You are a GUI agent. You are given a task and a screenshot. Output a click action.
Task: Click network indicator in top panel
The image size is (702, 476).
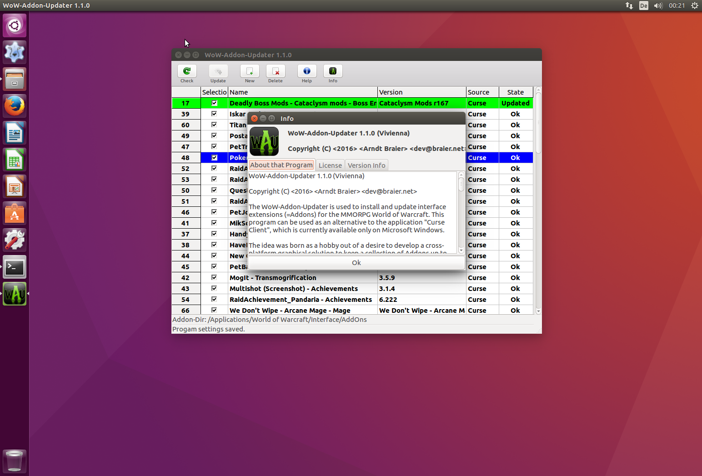point(629,5)
